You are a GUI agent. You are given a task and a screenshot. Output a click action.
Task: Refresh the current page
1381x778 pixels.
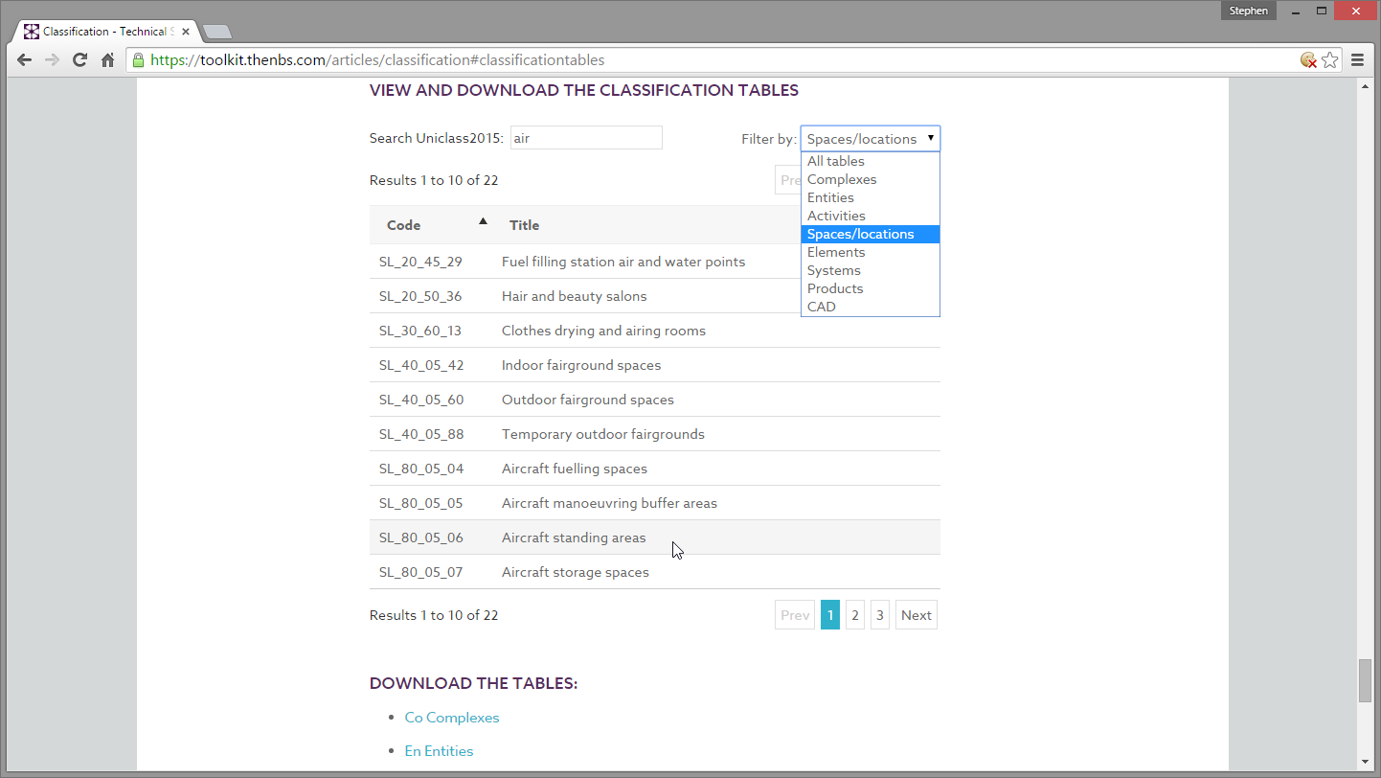[x=79, y=59]
